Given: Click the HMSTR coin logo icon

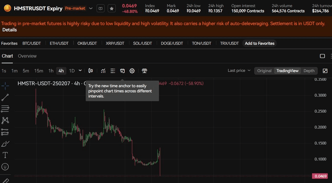Looking at the screenshot, I should point(7,9).
